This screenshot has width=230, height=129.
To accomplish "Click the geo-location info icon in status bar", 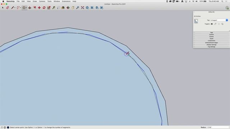I will tap(5, 128).
